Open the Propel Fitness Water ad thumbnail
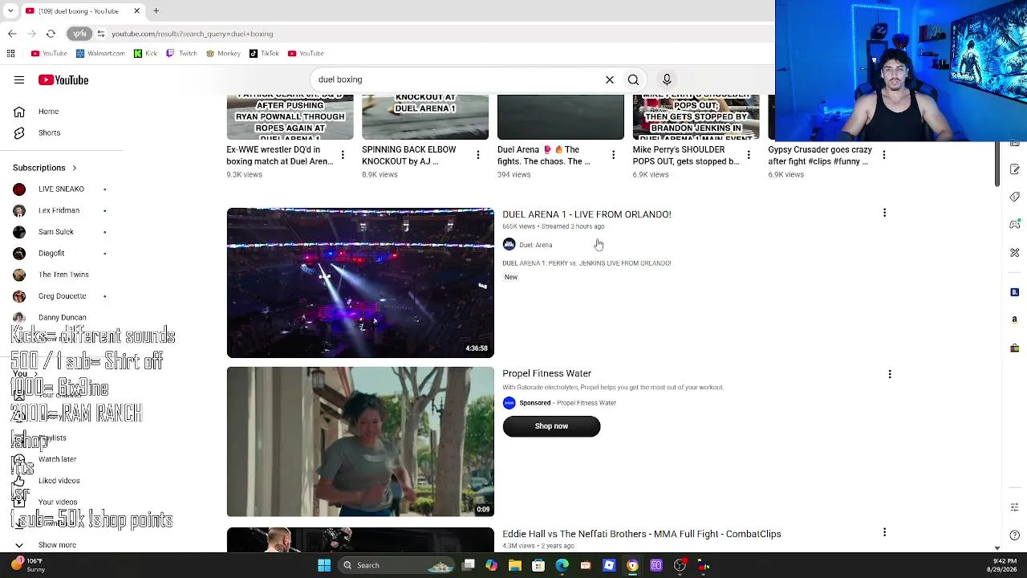Viewport: 1027px width, 578px height. [360, 442]
